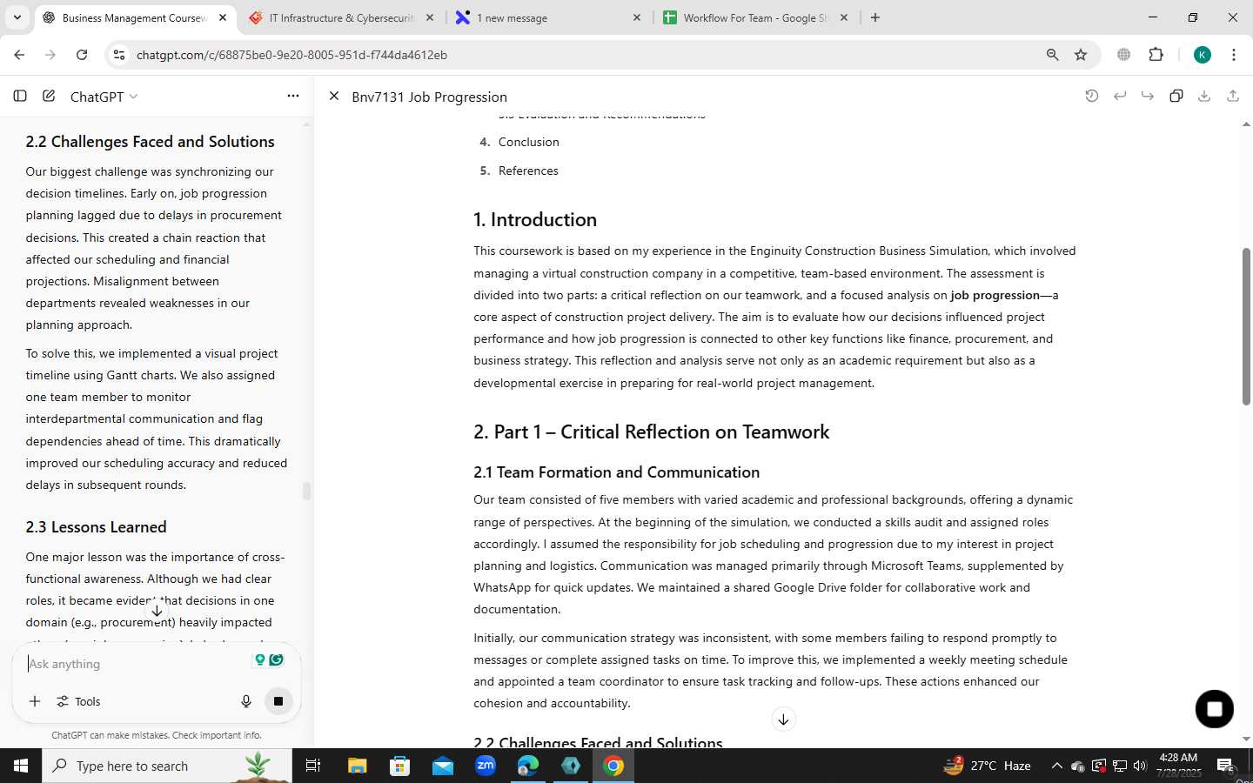
Task: Click the canvas redo arrow
Action: [1148, 96]
